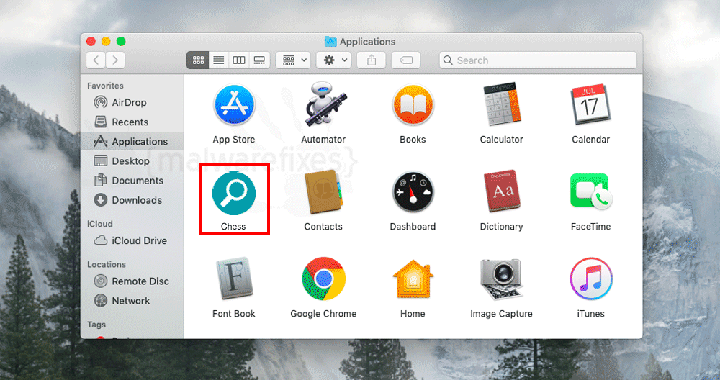Image resolution: width=720 pixels, height=380 pixels.
Task: Click the "Image Capture" label text
Action: (501, 314)
